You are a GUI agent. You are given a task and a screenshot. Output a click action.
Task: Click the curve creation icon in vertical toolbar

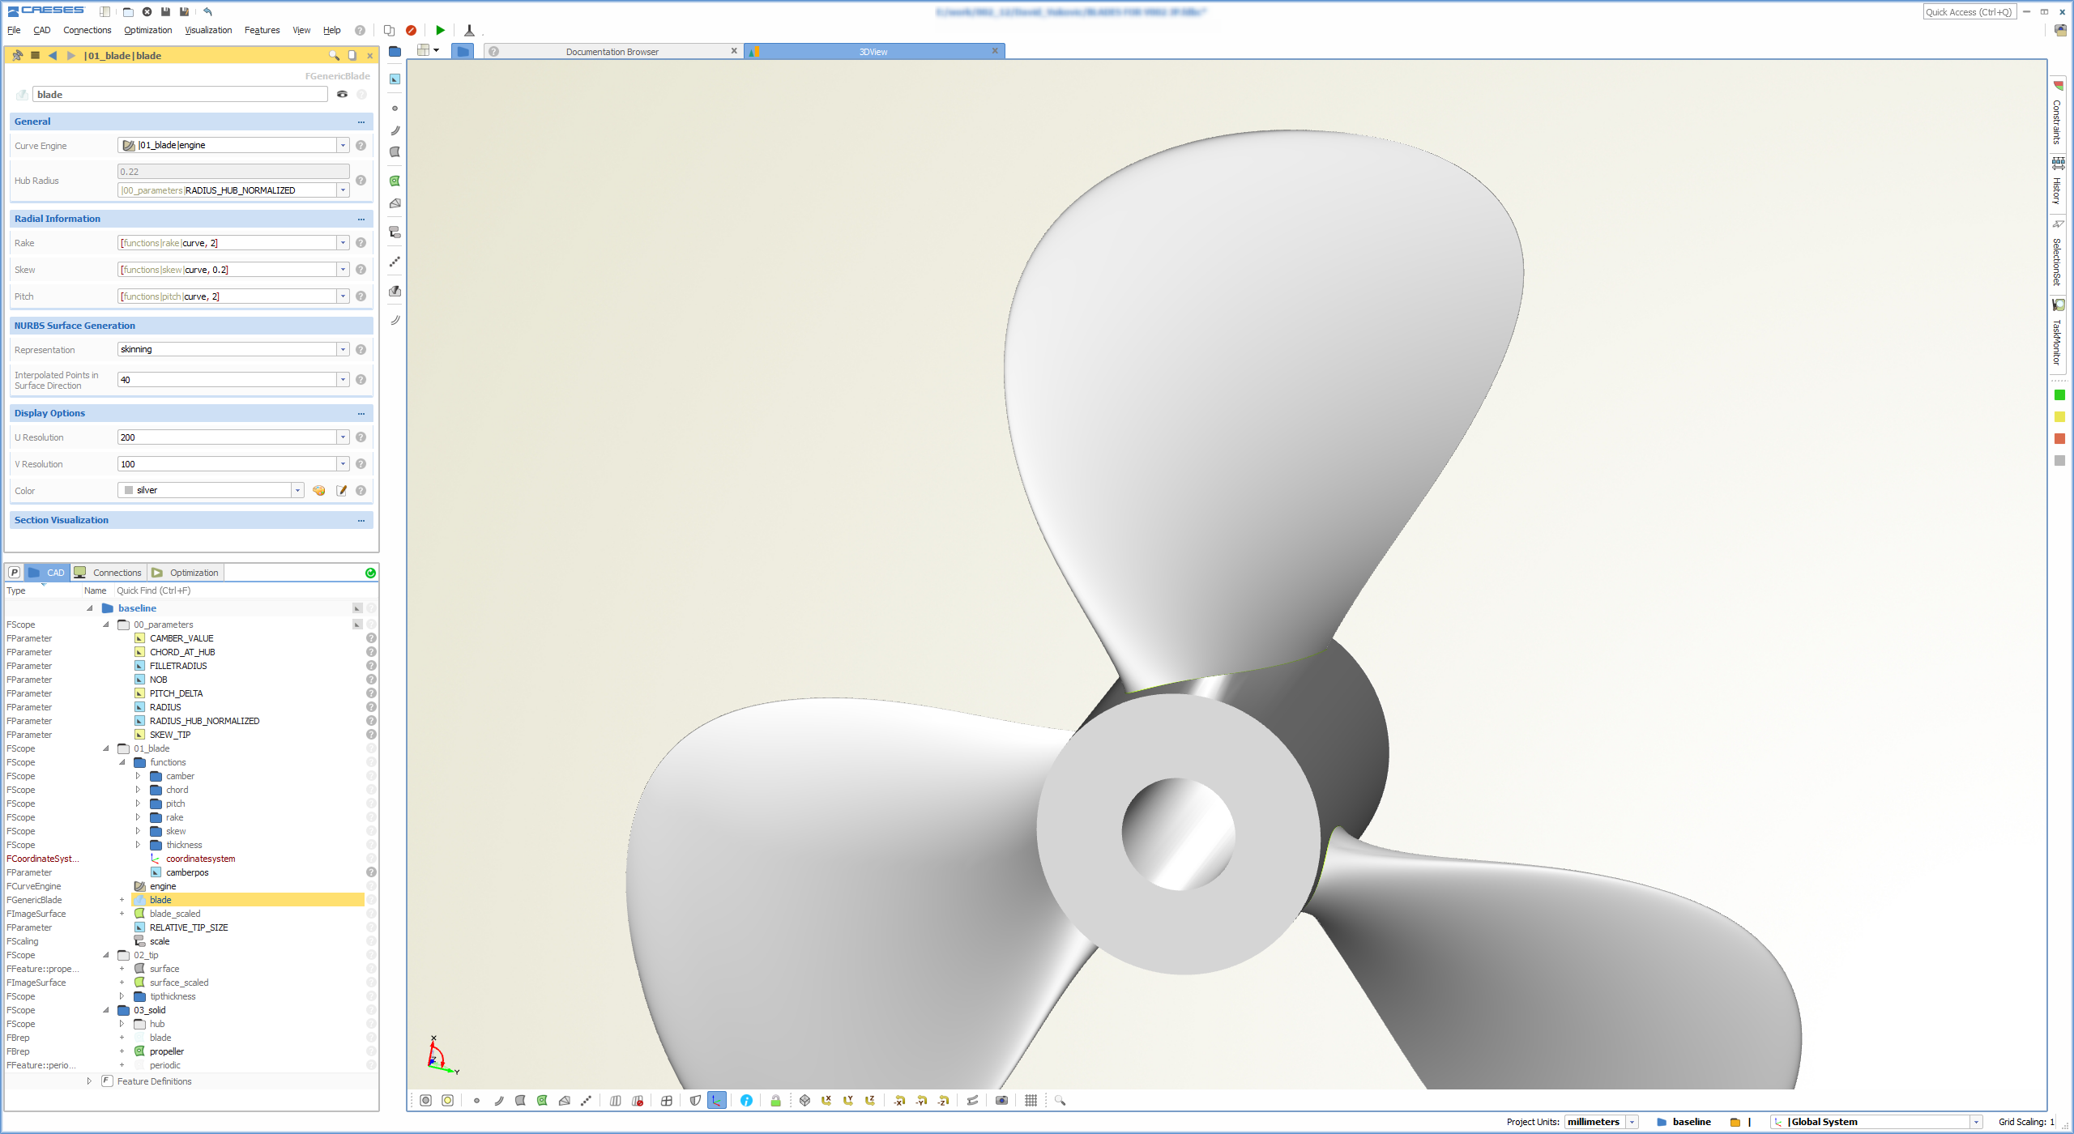tap(395, 130)
